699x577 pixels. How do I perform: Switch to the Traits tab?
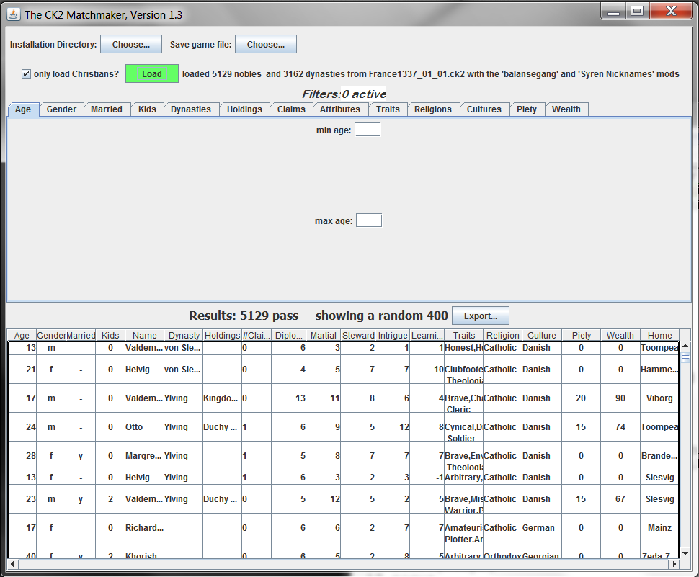pyautogui.click(x=388, y=109)
